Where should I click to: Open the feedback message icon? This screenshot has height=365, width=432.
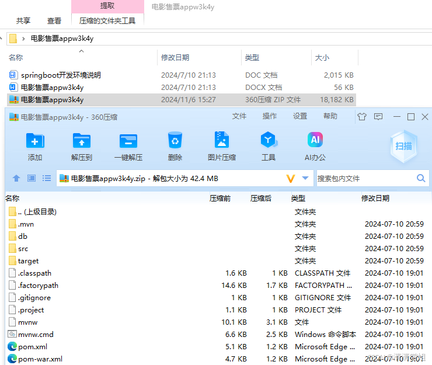coord(378,117)
